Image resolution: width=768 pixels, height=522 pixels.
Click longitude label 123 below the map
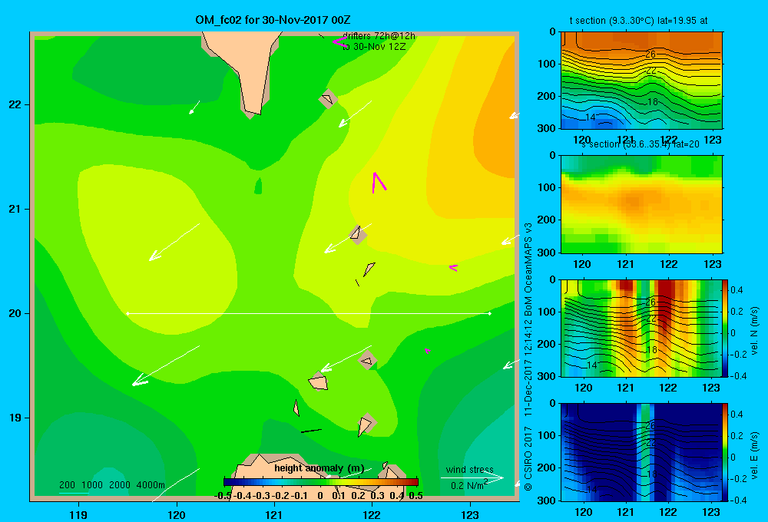click(x=470, y=514)
